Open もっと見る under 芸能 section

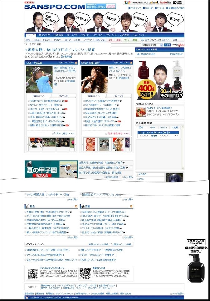tap(129, 237)
